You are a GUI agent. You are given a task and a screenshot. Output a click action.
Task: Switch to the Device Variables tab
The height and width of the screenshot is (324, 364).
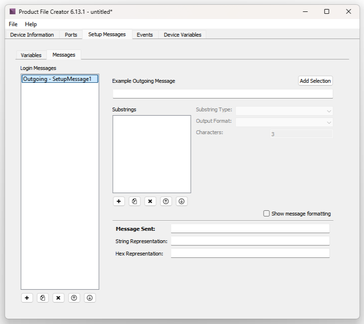click(x=182, y=35)
